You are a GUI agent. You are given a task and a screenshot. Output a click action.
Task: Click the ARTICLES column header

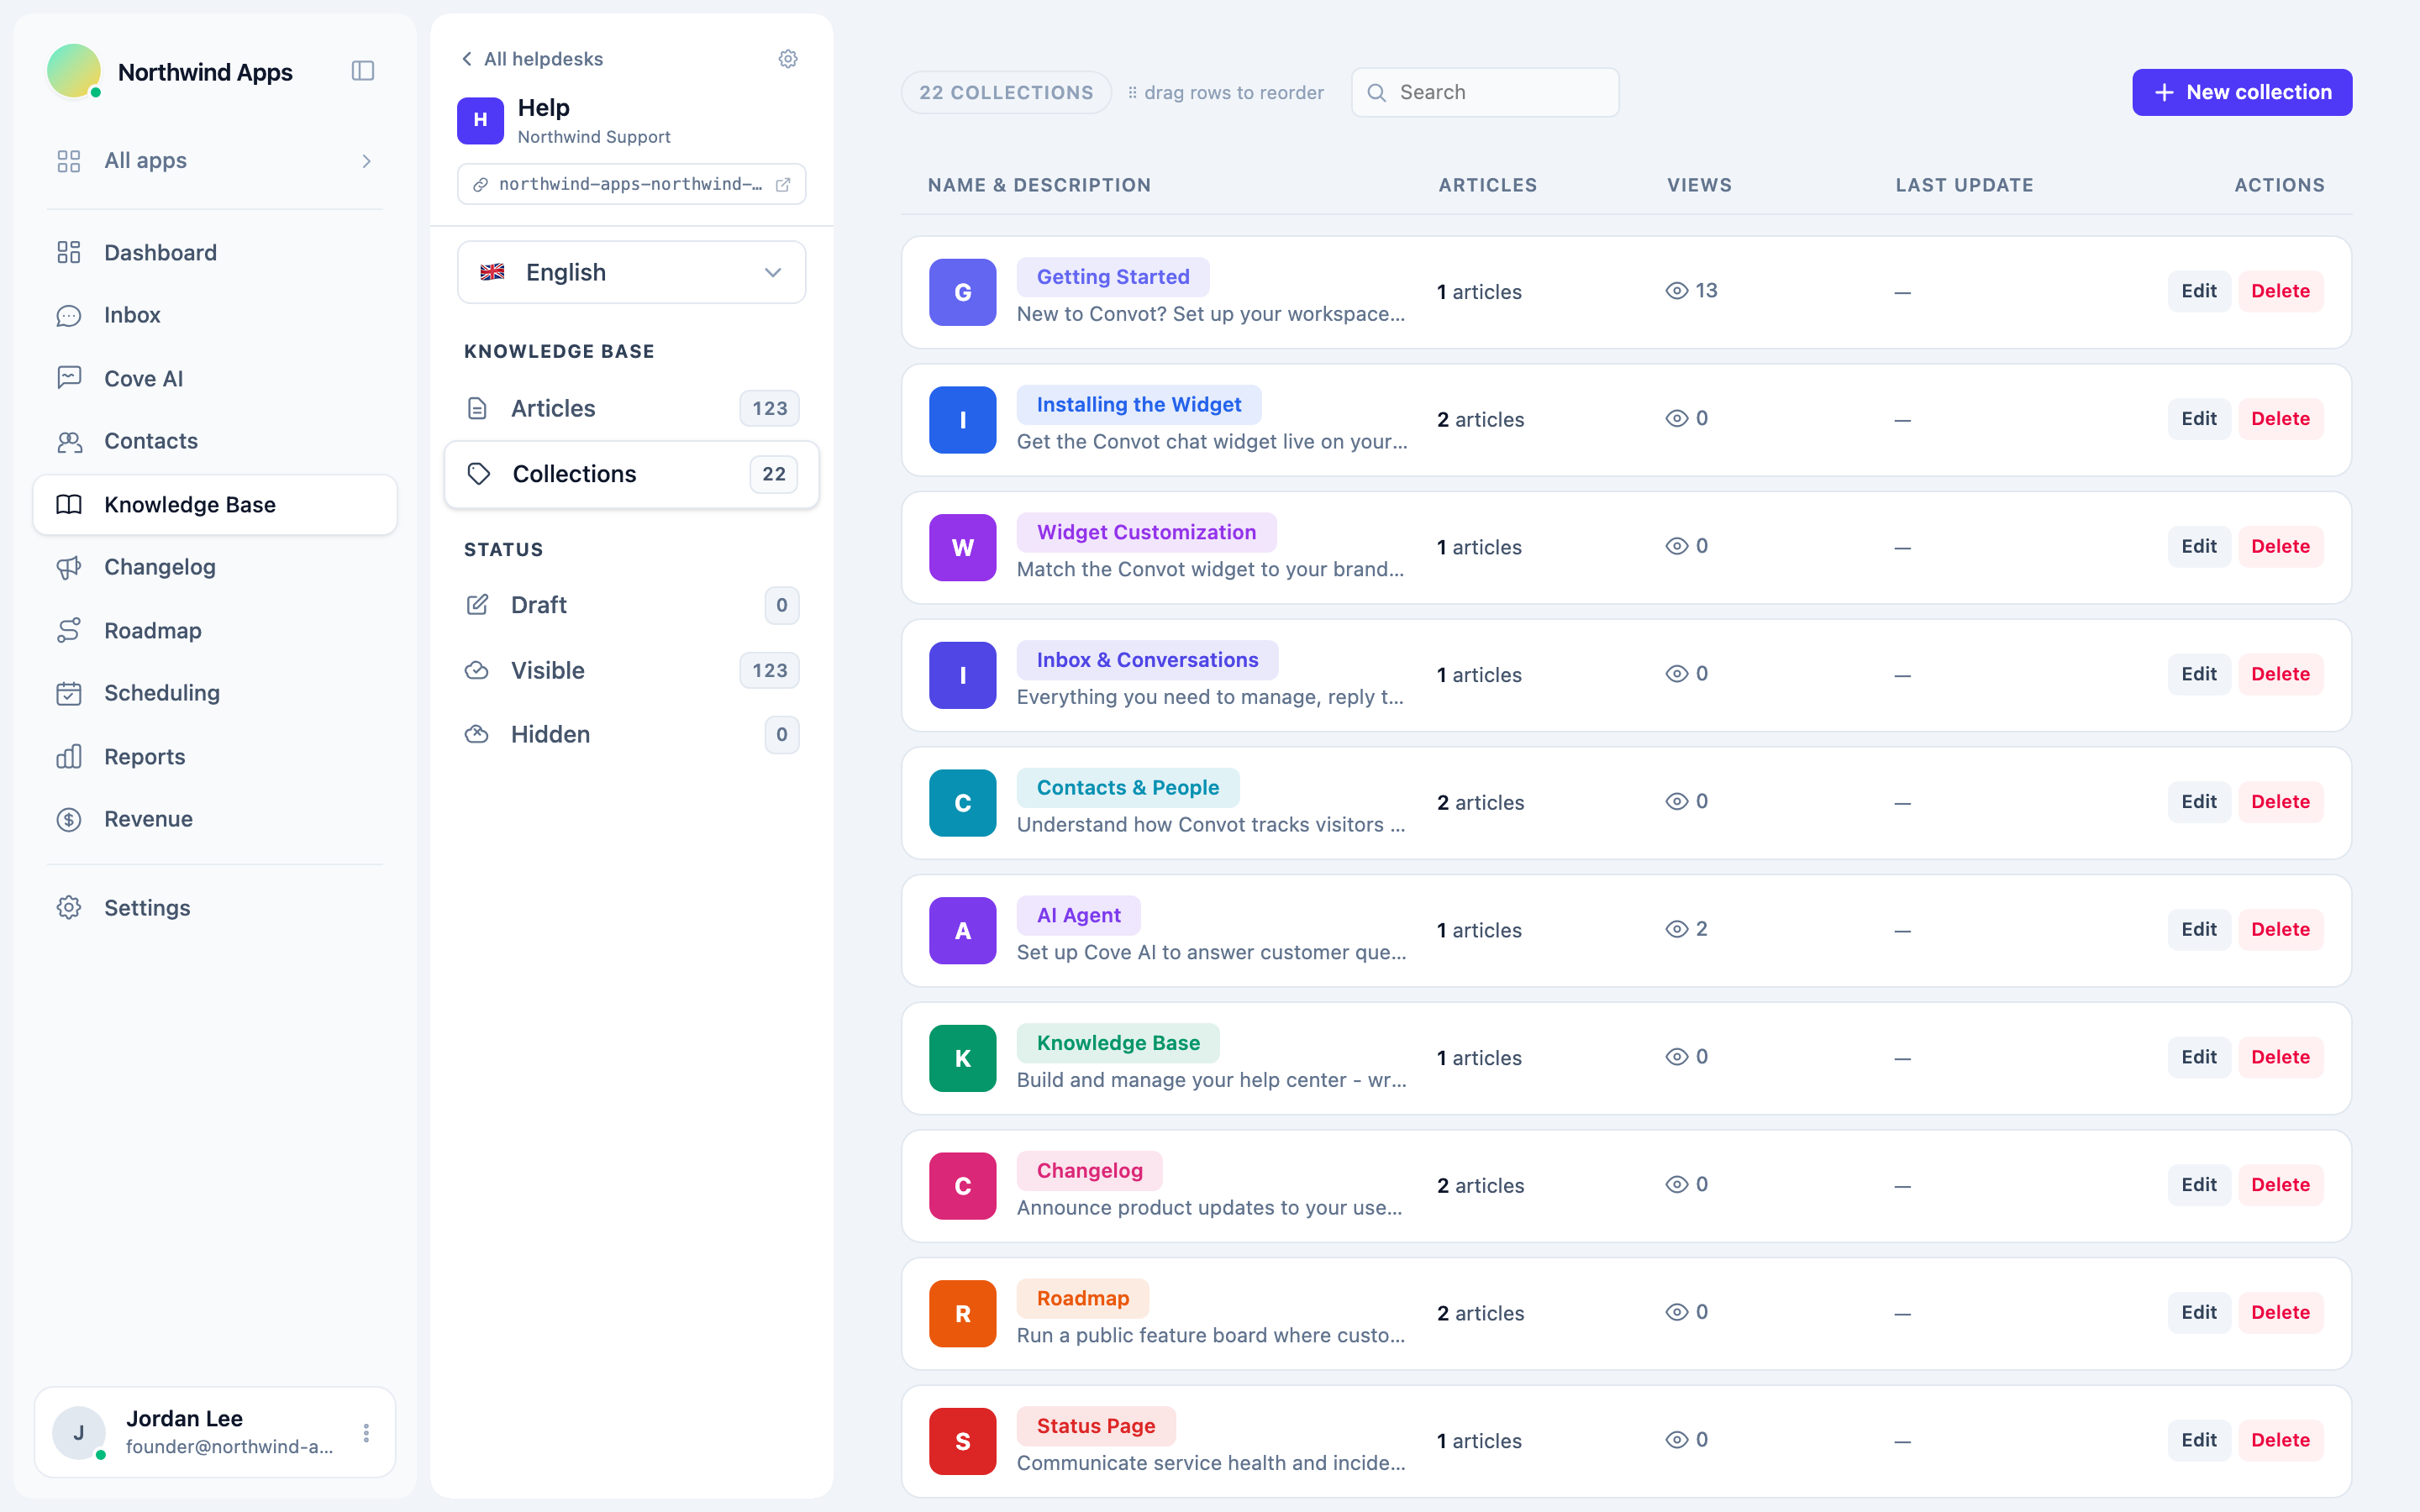1488,185
